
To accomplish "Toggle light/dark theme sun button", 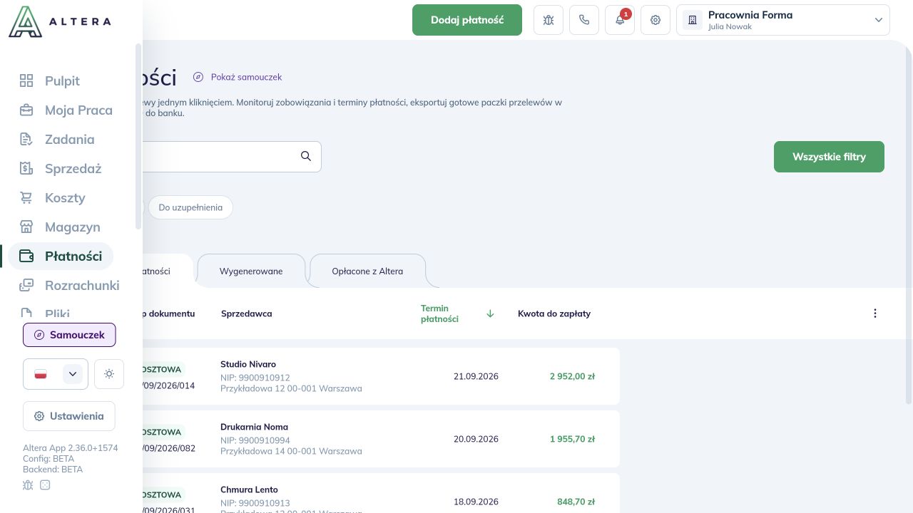I will pyautogui.click(x=109, y=374).
